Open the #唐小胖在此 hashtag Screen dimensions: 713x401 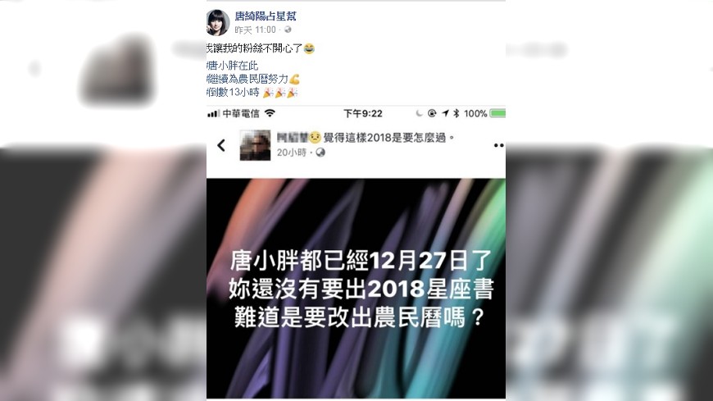click(233, 66)
